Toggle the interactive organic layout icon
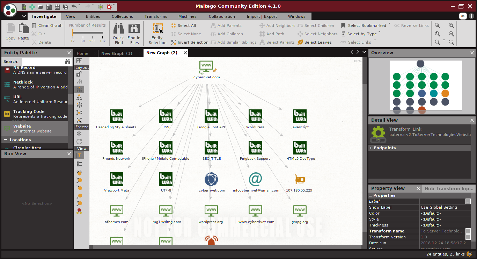Image resolution: width=477 pixels, height=259 pixels. [x=79, y=120]
